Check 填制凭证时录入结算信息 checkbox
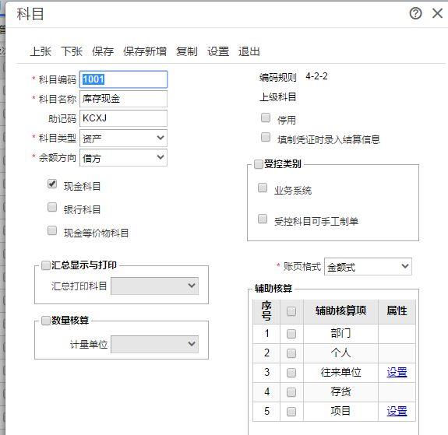The height and width of the screenshot is (435, 448). point(266,137)
